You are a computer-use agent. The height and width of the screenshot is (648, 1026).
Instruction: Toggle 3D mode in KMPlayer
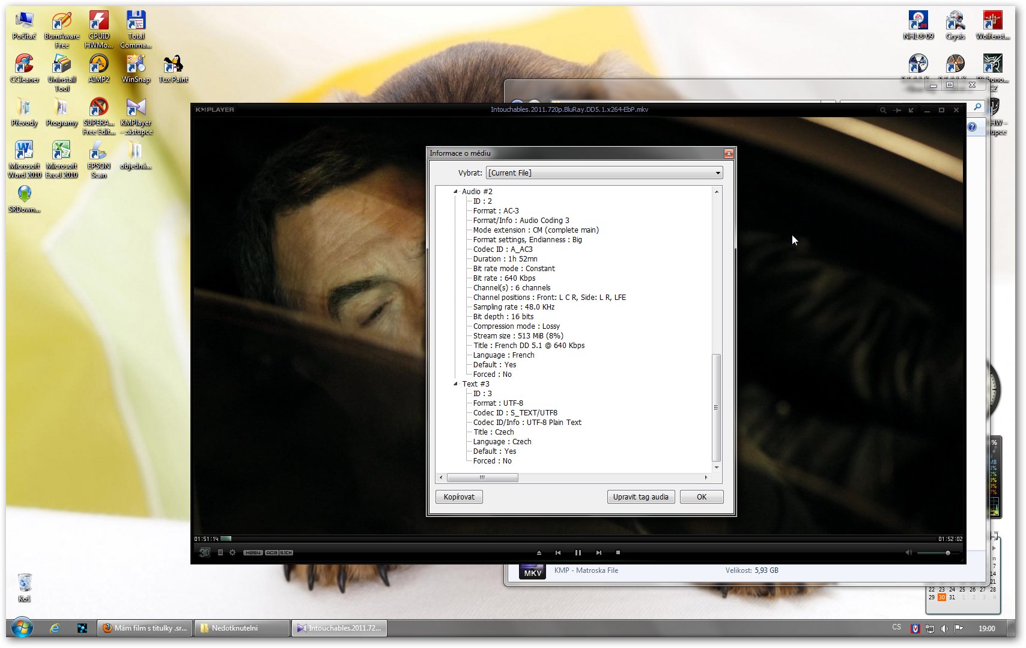(205, 552)
